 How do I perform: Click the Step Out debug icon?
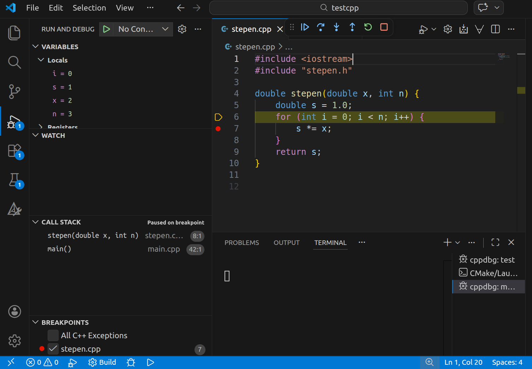pyautogui.click(x=352, y=27)
